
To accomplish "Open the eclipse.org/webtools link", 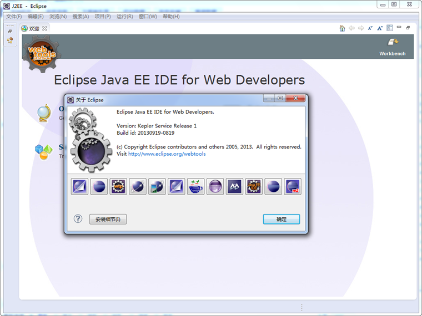I will (x=167, y=154).
